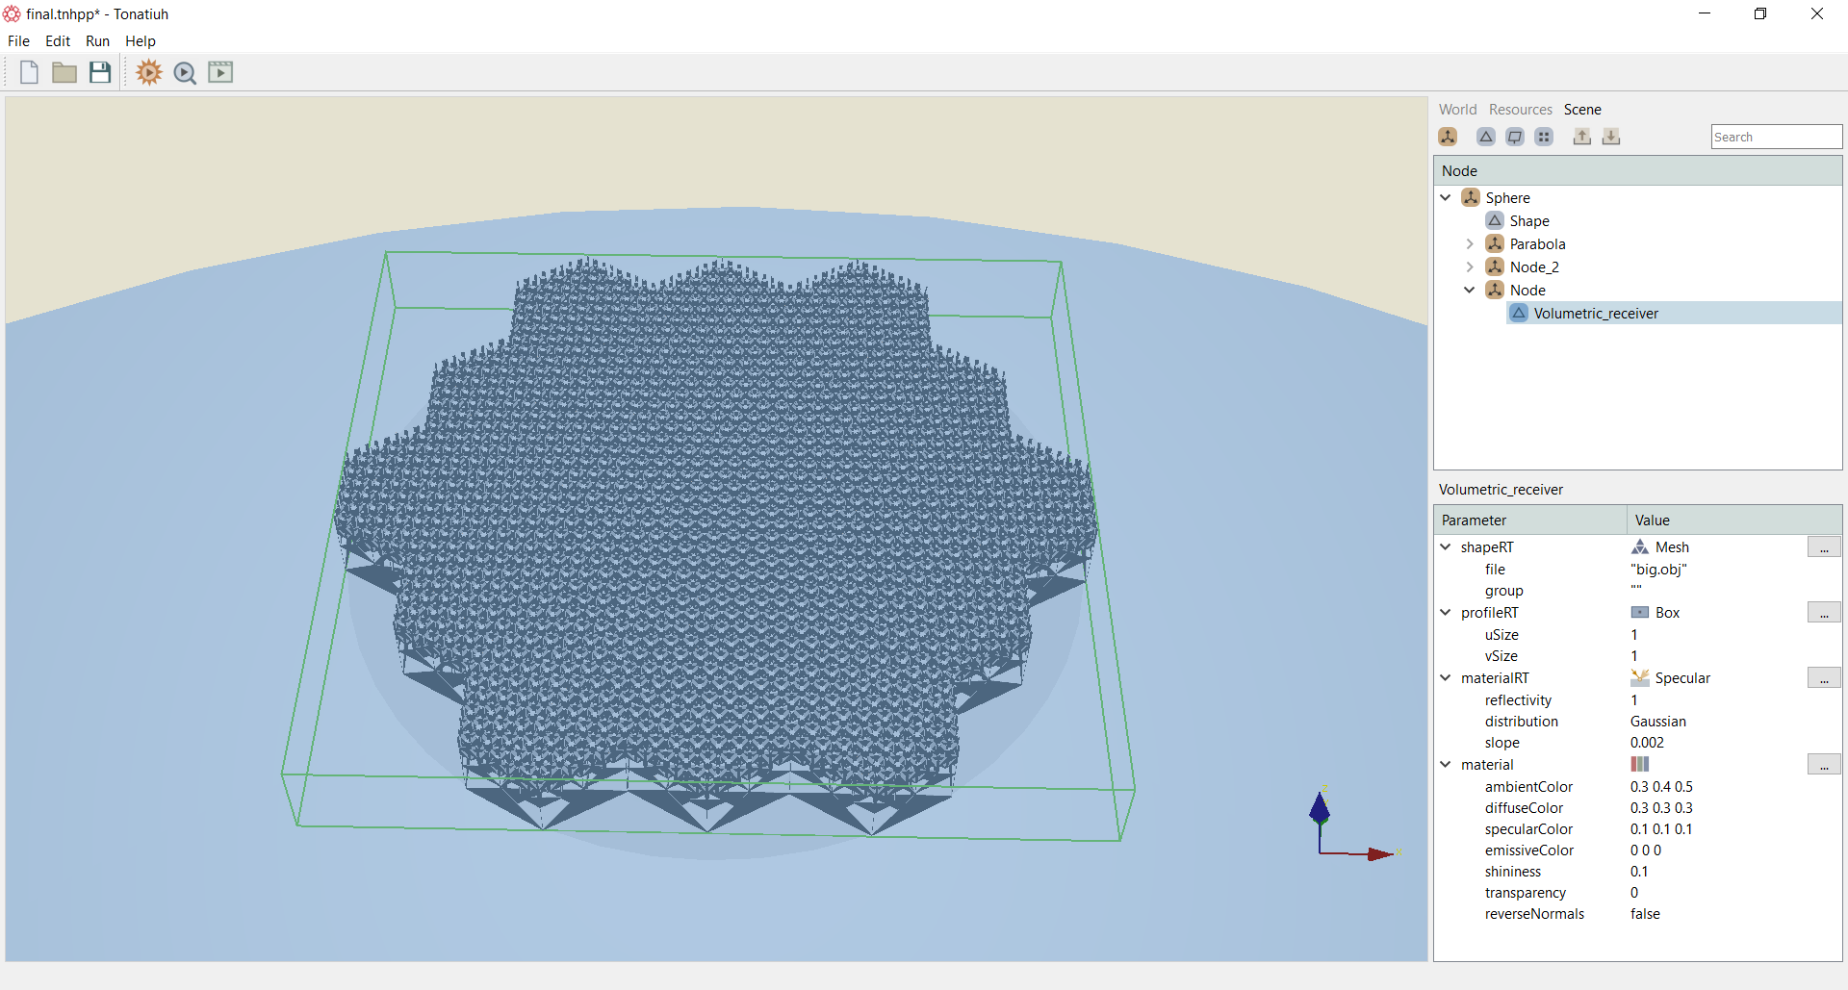Click the file value "big.obj"
Viewport: 1848px width, 990px height.
pos(1658,570)
